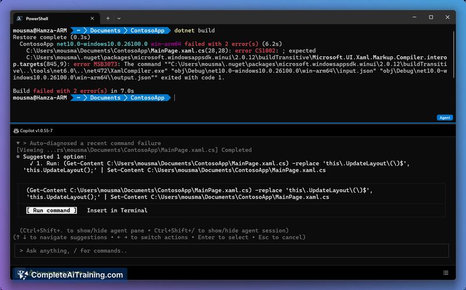Image resolution: width=466 pixels, height=290 pixels.
Task: Click the error code CS1002
Action: [265, 51]
